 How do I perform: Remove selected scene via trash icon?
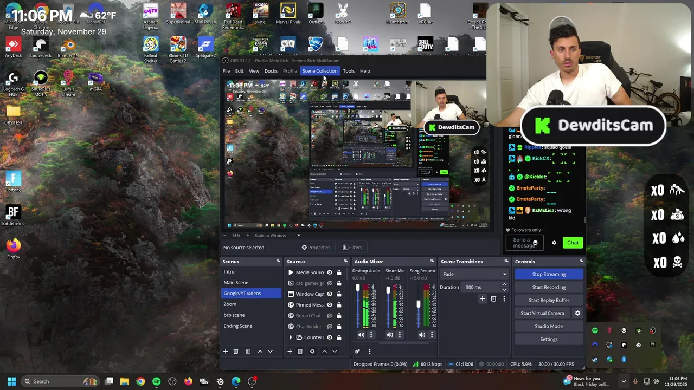pos(236,352)
